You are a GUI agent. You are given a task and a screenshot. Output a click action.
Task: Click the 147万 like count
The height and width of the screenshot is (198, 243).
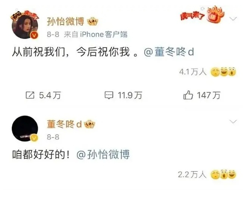[209, 95]
